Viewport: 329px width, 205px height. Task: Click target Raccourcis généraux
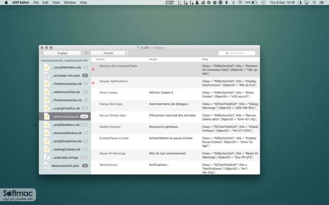pos(163,127)
